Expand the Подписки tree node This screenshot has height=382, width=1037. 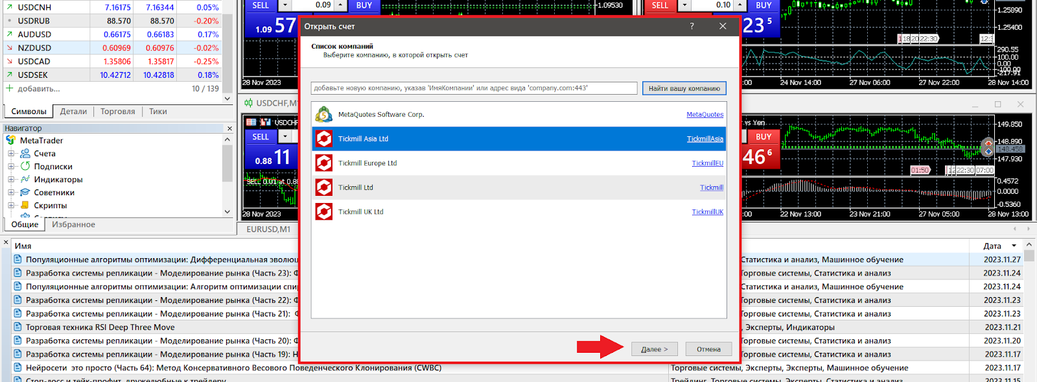click(x=11, y=167)
